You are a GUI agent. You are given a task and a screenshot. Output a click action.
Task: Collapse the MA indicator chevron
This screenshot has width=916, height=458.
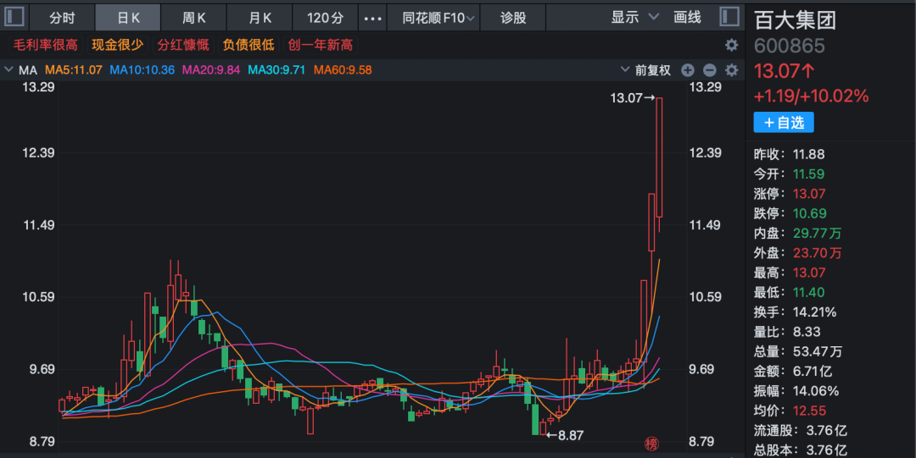pyautogui.click(x=9, y=70)
